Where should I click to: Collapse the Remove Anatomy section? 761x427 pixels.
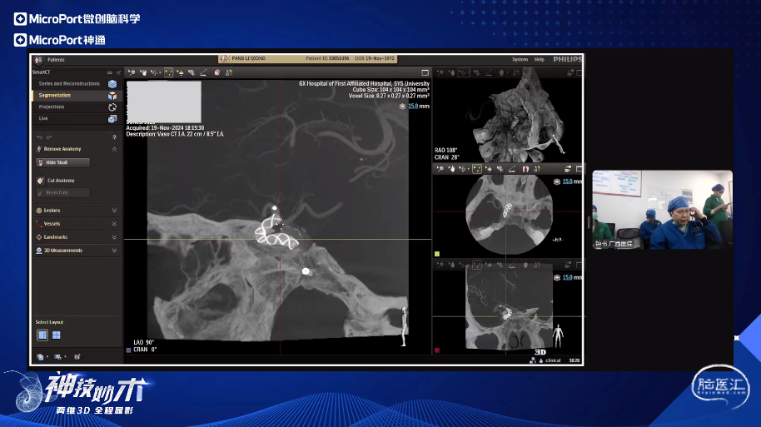pos(115,149)
